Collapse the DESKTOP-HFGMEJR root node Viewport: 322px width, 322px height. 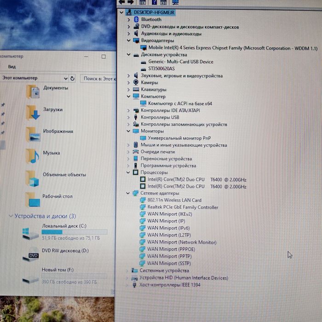coord(121,12)
